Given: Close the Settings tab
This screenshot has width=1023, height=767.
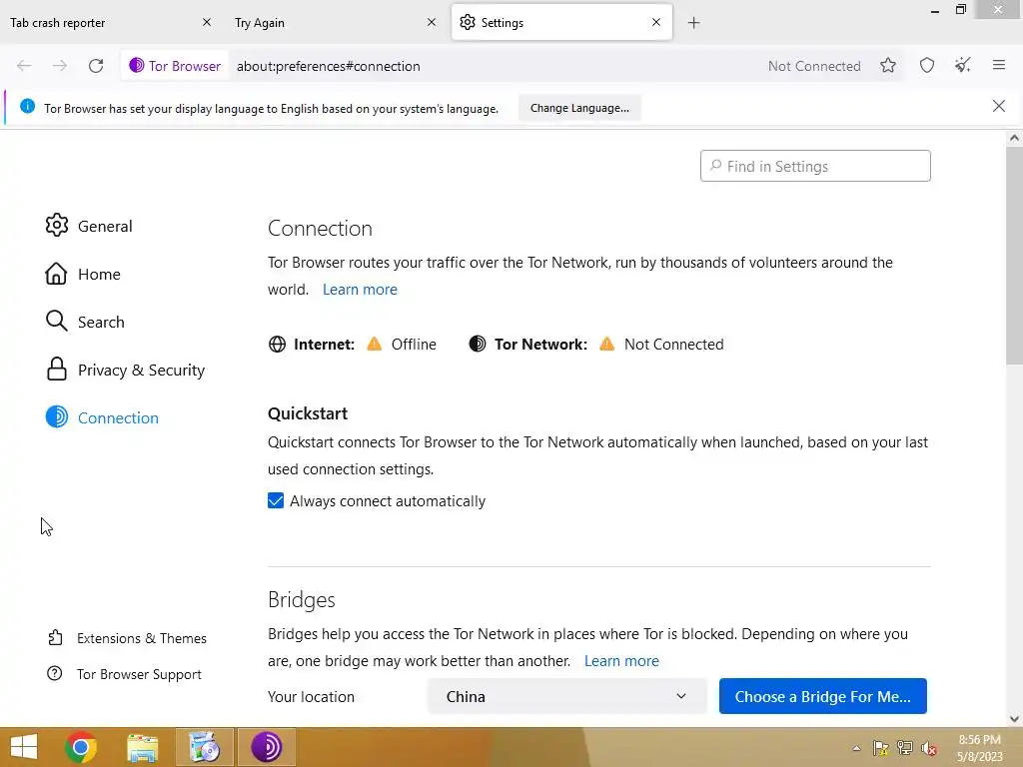Looking at the screenshot, I should coord(656,22).
